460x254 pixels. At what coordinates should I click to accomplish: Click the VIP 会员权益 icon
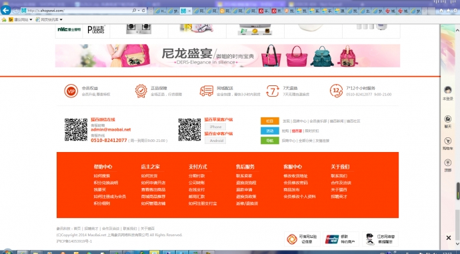(71, 91)
